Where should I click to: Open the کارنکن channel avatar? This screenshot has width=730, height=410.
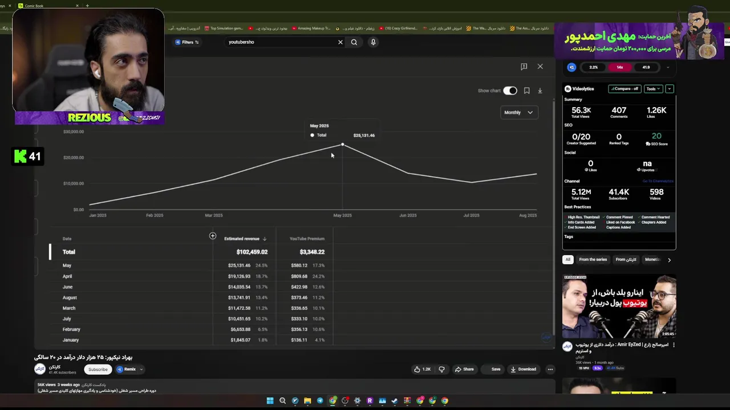click(40, 369)
